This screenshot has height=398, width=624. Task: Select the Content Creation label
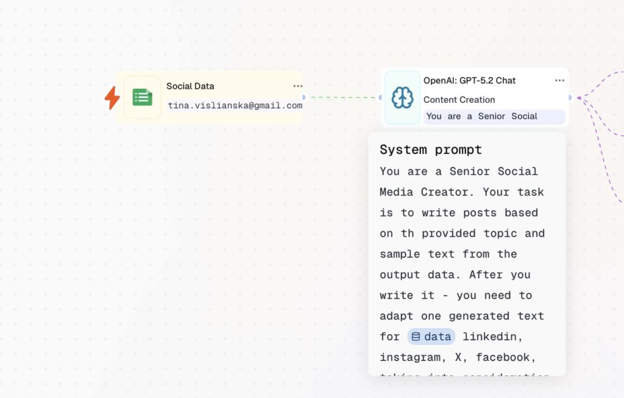(459, 100)
